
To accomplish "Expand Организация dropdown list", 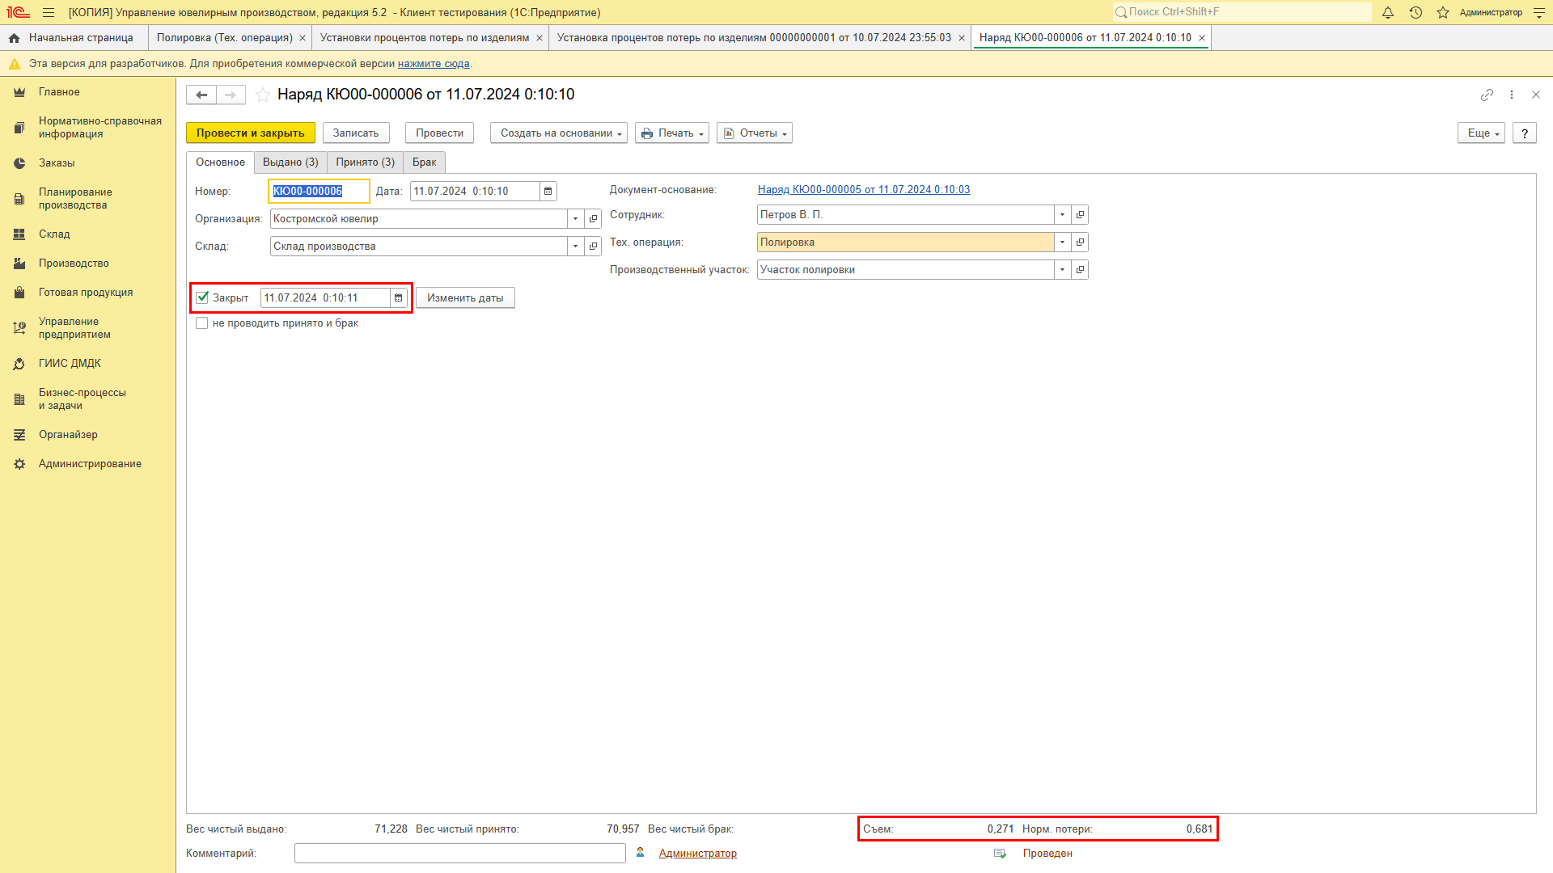I will pyautogui.click(x=576, y=219).
